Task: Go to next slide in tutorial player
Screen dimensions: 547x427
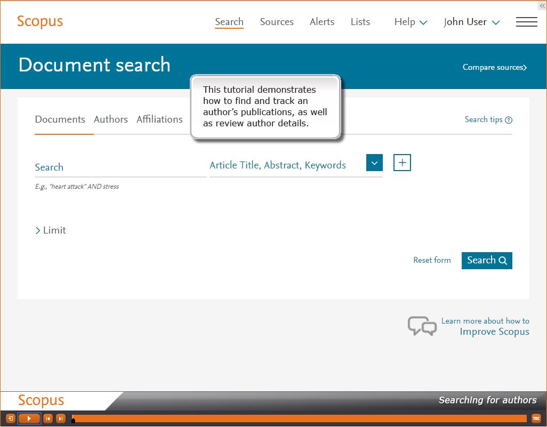Action: click(61, 418)
